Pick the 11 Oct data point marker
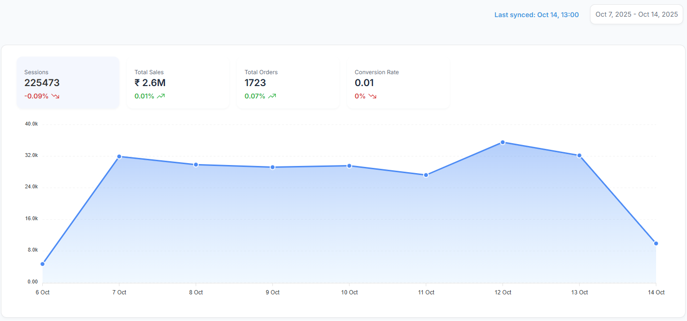This screenshot has width=687, height=321. [426, 175]
